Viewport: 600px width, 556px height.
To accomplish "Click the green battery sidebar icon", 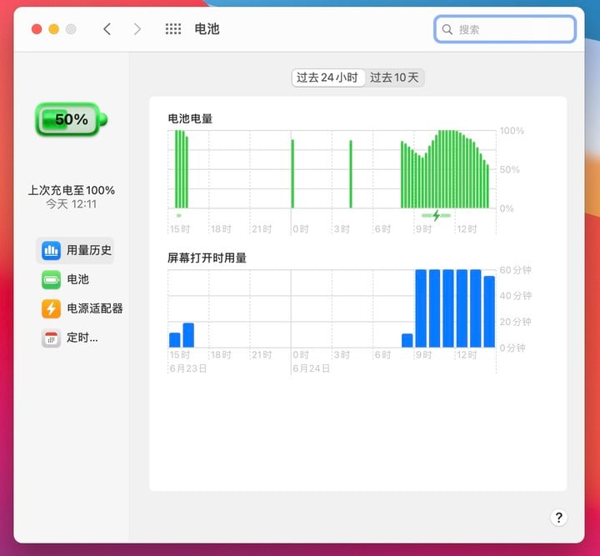I will pyautogui.click(x=51, y=279).
